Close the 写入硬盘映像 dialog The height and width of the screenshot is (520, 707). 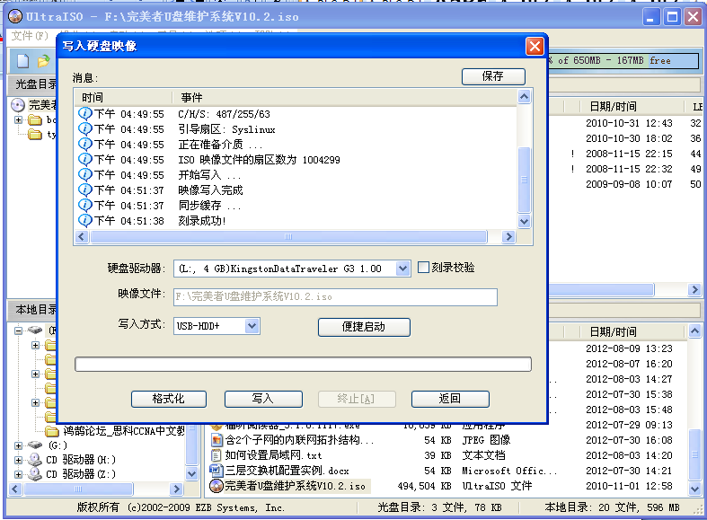point(535,46)
